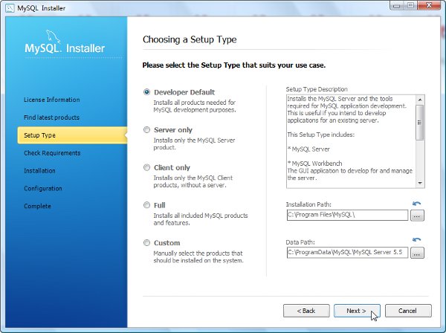The width and height of the screenshot is (446, 333).
Task: Open the Installation step in sidebar
Action: pyautogui.click(x=39, y=171)
